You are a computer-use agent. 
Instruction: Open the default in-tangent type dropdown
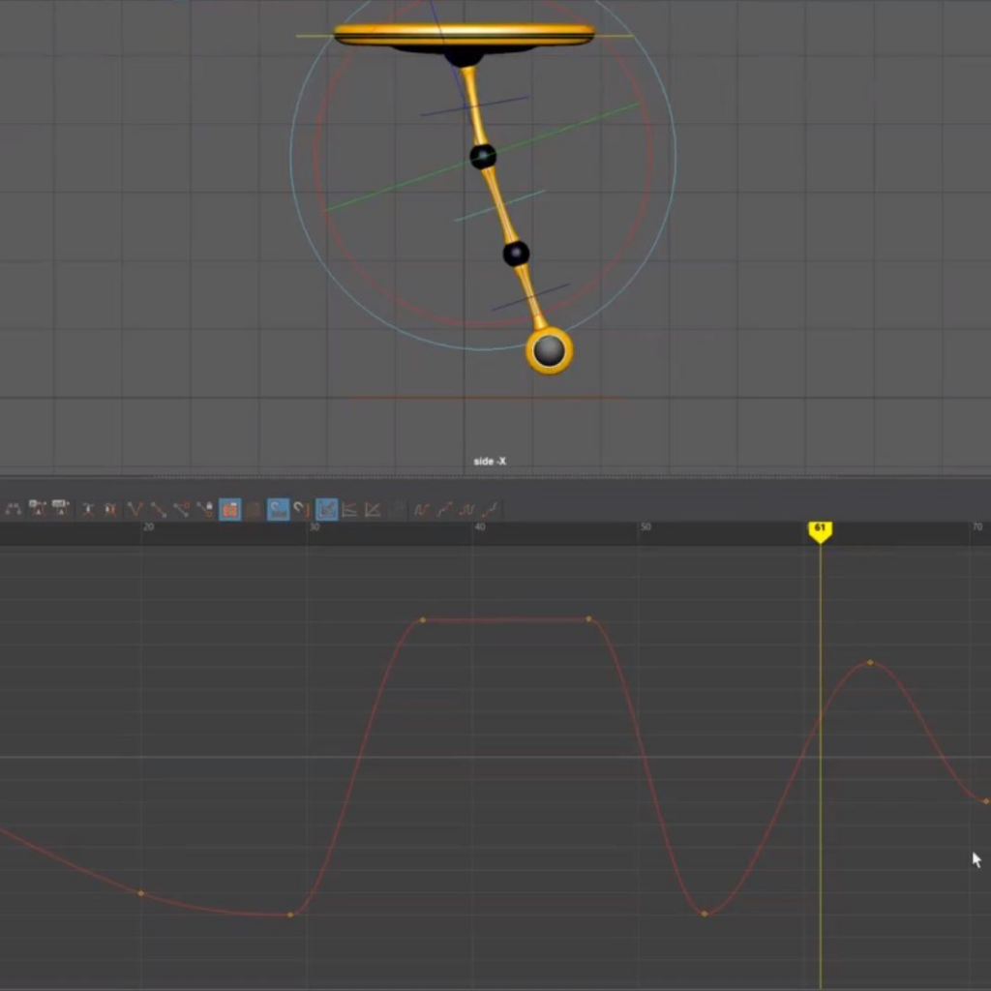(38, 509)
